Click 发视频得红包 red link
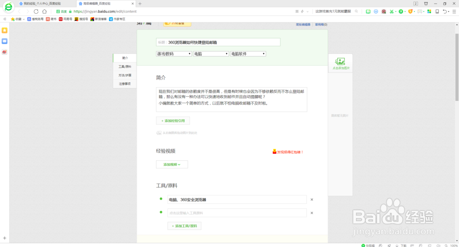The height and width of the screenshot is (247, 459). 288,152
